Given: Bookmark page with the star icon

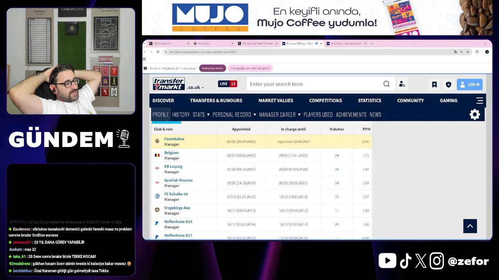Looking at the screenshot, I should click(x=468, y=52).
